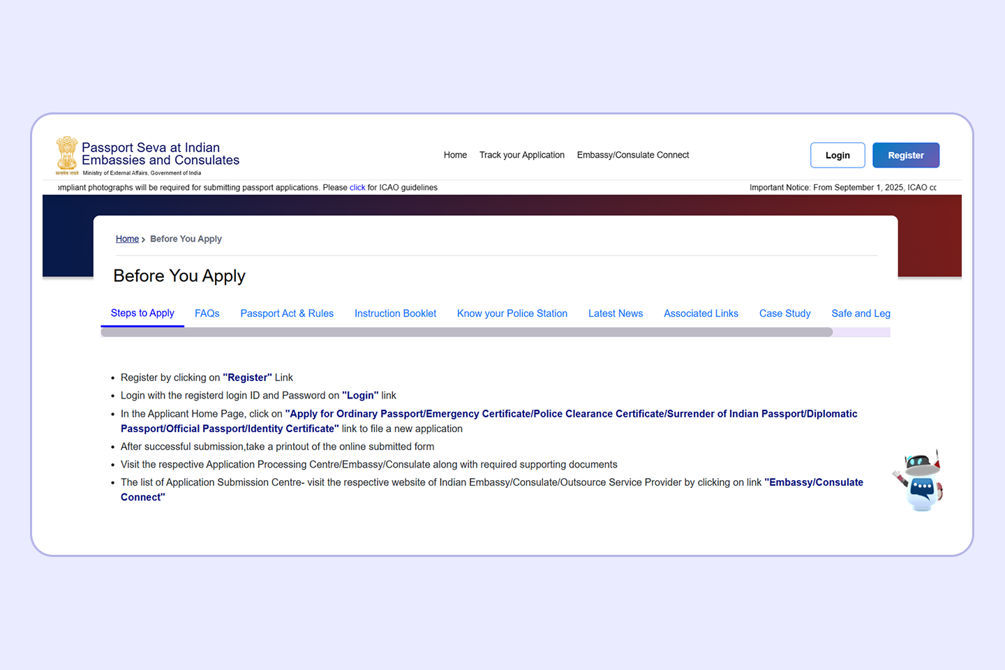This screenshot has height=670, width=1005.
Task: Select the Steps to Apply tab
Action: tap(142, 313)
